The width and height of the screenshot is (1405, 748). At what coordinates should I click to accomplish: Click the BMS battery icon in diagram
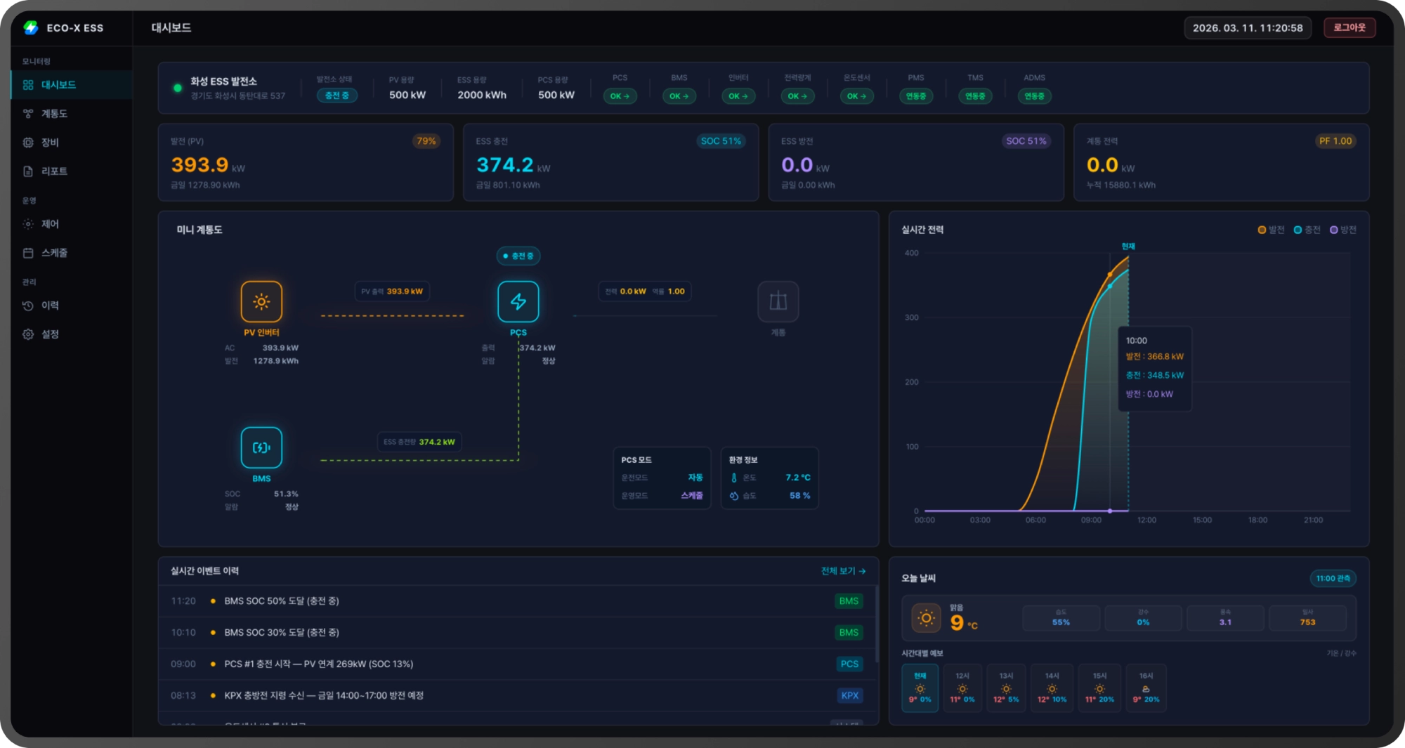click(261, 447)
